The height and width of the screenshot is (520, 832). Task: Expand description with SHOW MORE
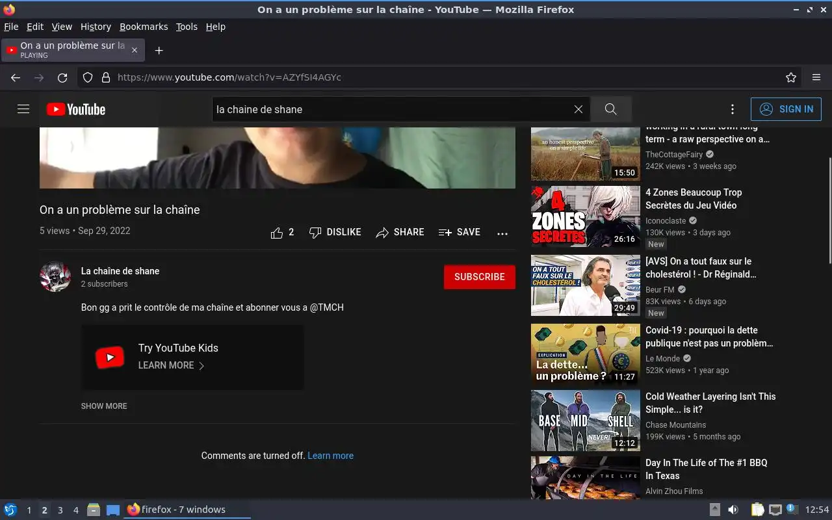pos(104,406)
